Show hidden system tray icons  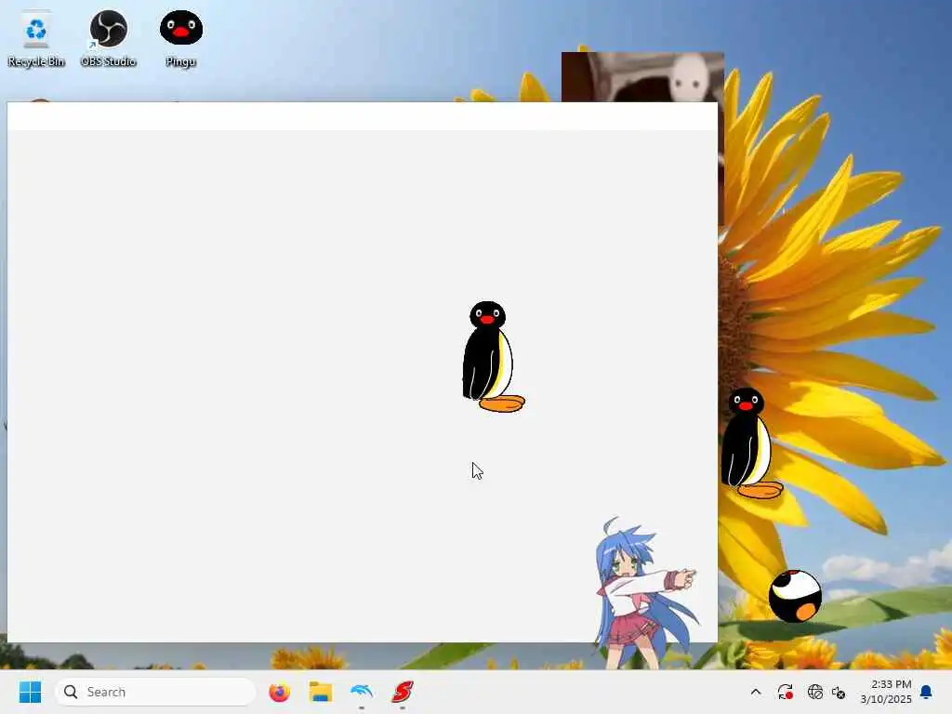click(x=756, y=692)
